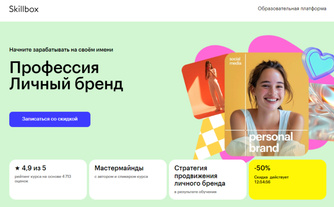Image resolution: width=334 pixels, height=207 pixels.
Task: Open the Мастермайнды card
Action: tap(128, 180)
